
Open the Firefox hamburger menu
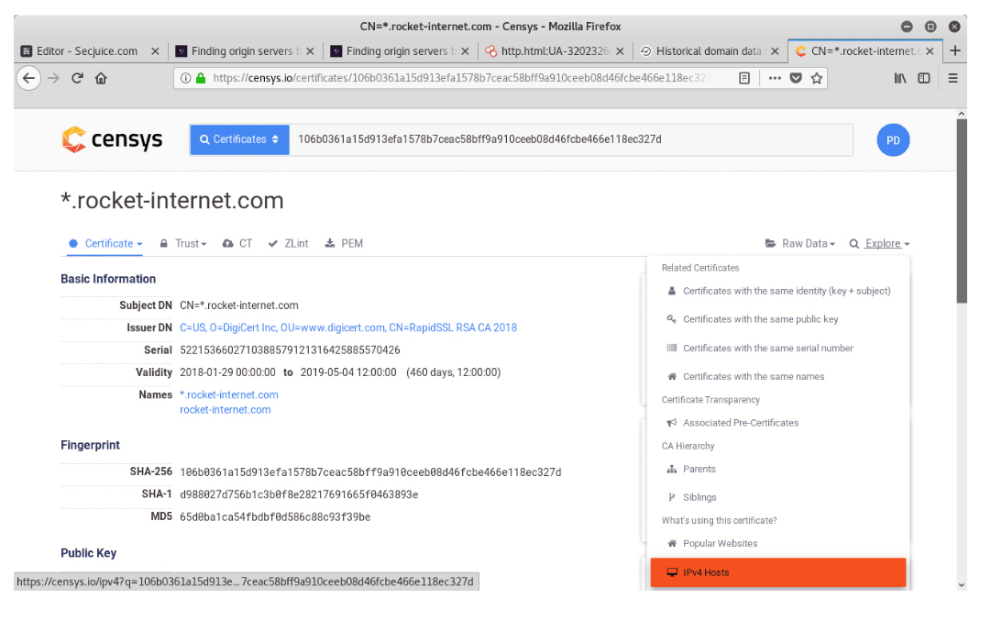pos(953,78)
